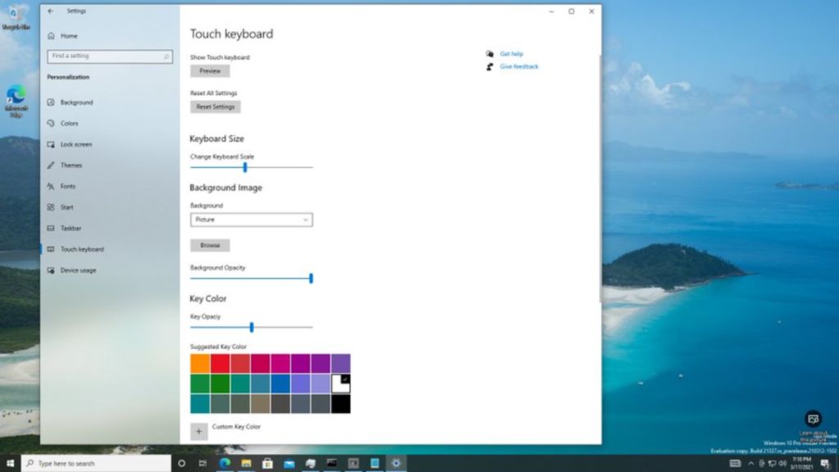Viewport: 839px width, 472px height.
Task: Click the Microsoft Edge desktop shortcut
Action: (16, 101)
